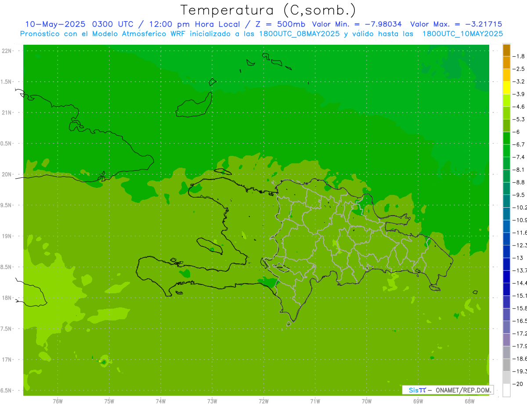The image size is (527, 407).
Task: Click the "-6" colorbar label
Action: point(517,132)
